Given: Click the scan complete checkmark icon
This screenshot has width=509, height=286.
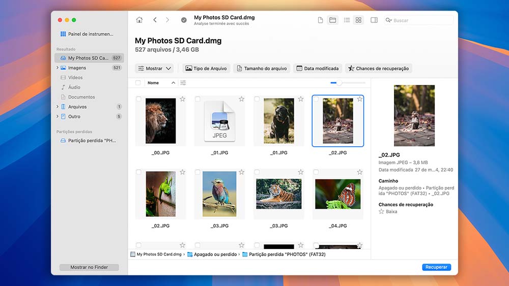Looking at the screenshot, I should (x=184, y=20).
